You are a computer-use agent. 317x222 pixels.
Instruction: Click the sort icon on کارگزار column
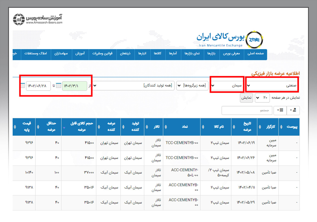(x=259, y=127)
